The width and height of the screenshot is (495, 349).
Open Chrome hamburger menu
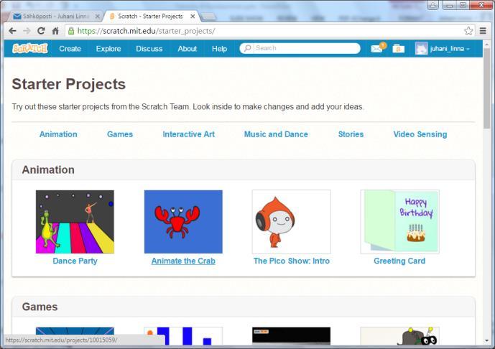pyautogui.click(x=483, y=31)
